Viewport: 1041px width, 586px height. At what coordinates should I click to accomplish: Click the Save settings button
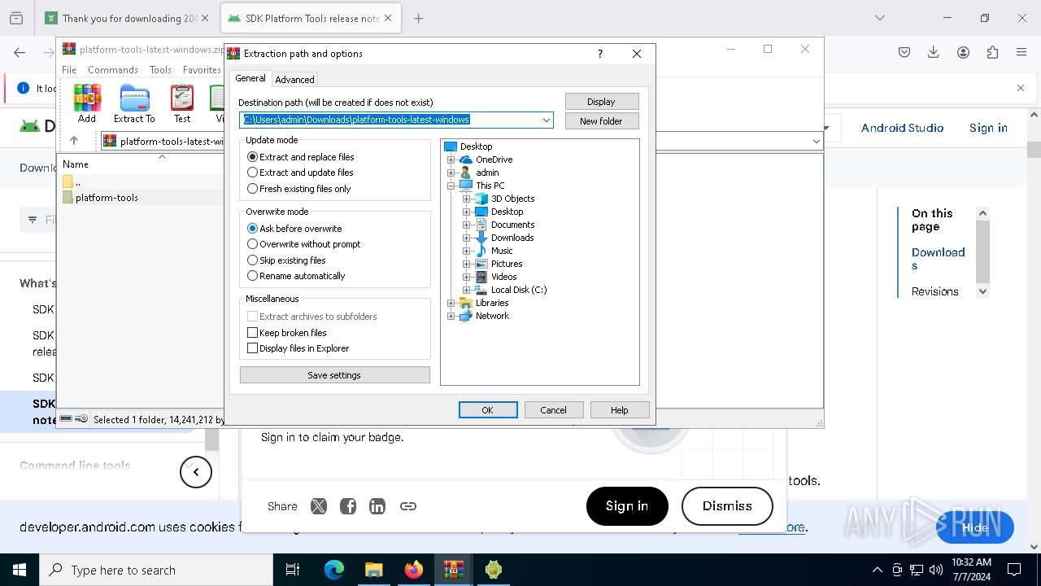[334, 375]
